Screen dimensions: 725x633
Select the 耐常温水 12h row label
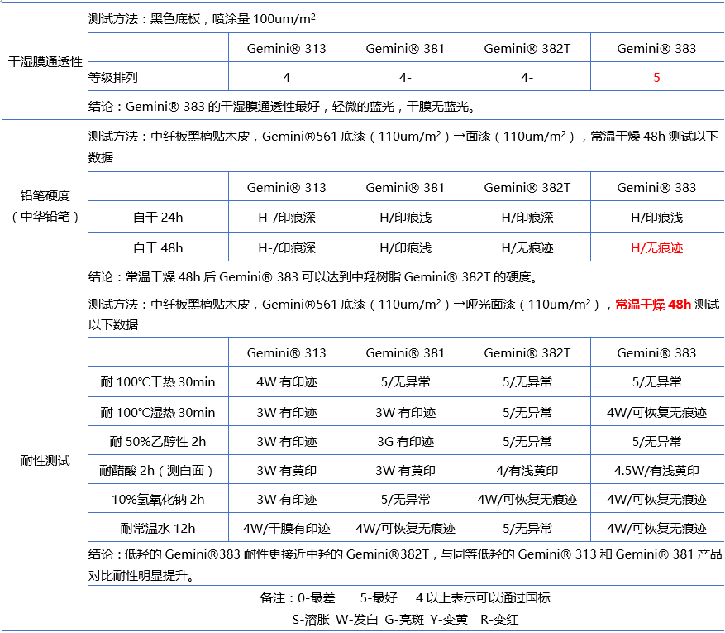click(158, 528)
